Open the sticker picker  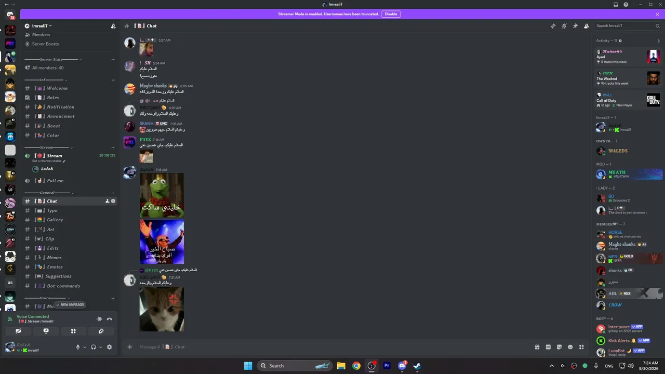pos(559,347)
